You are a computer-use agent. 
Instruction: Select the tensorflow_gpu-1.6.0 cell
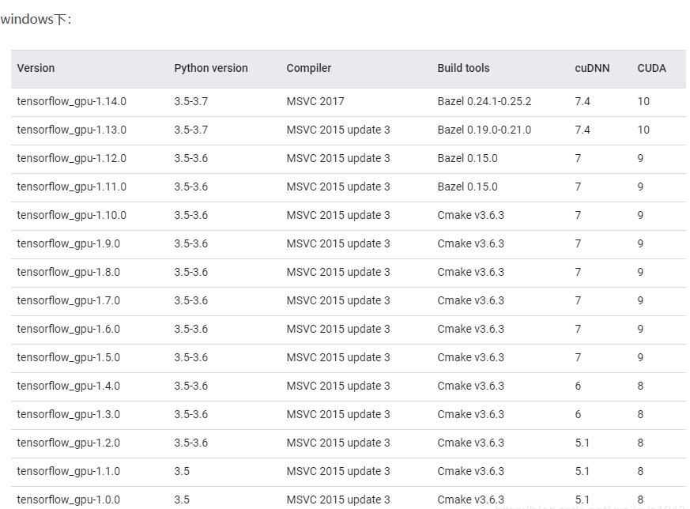68,329
